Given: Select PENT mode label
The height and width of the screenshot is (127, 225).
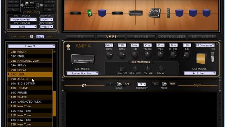Looking at the screenshot, I should [x=172, y=84].
